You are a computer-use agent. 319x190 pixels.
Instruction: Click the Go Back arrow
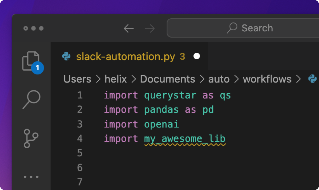(x=129, y=28)
